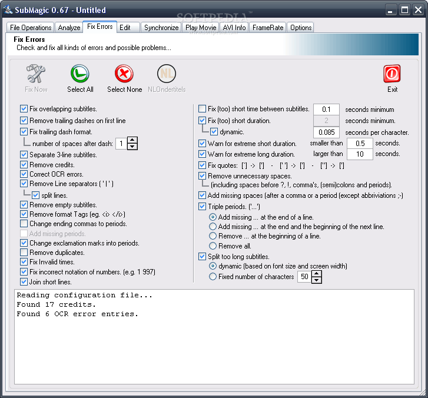The height and width of the screenshot is (398, 428).
Task: Uncheck Fix (too) short duration
Action: tap(202, 120)
